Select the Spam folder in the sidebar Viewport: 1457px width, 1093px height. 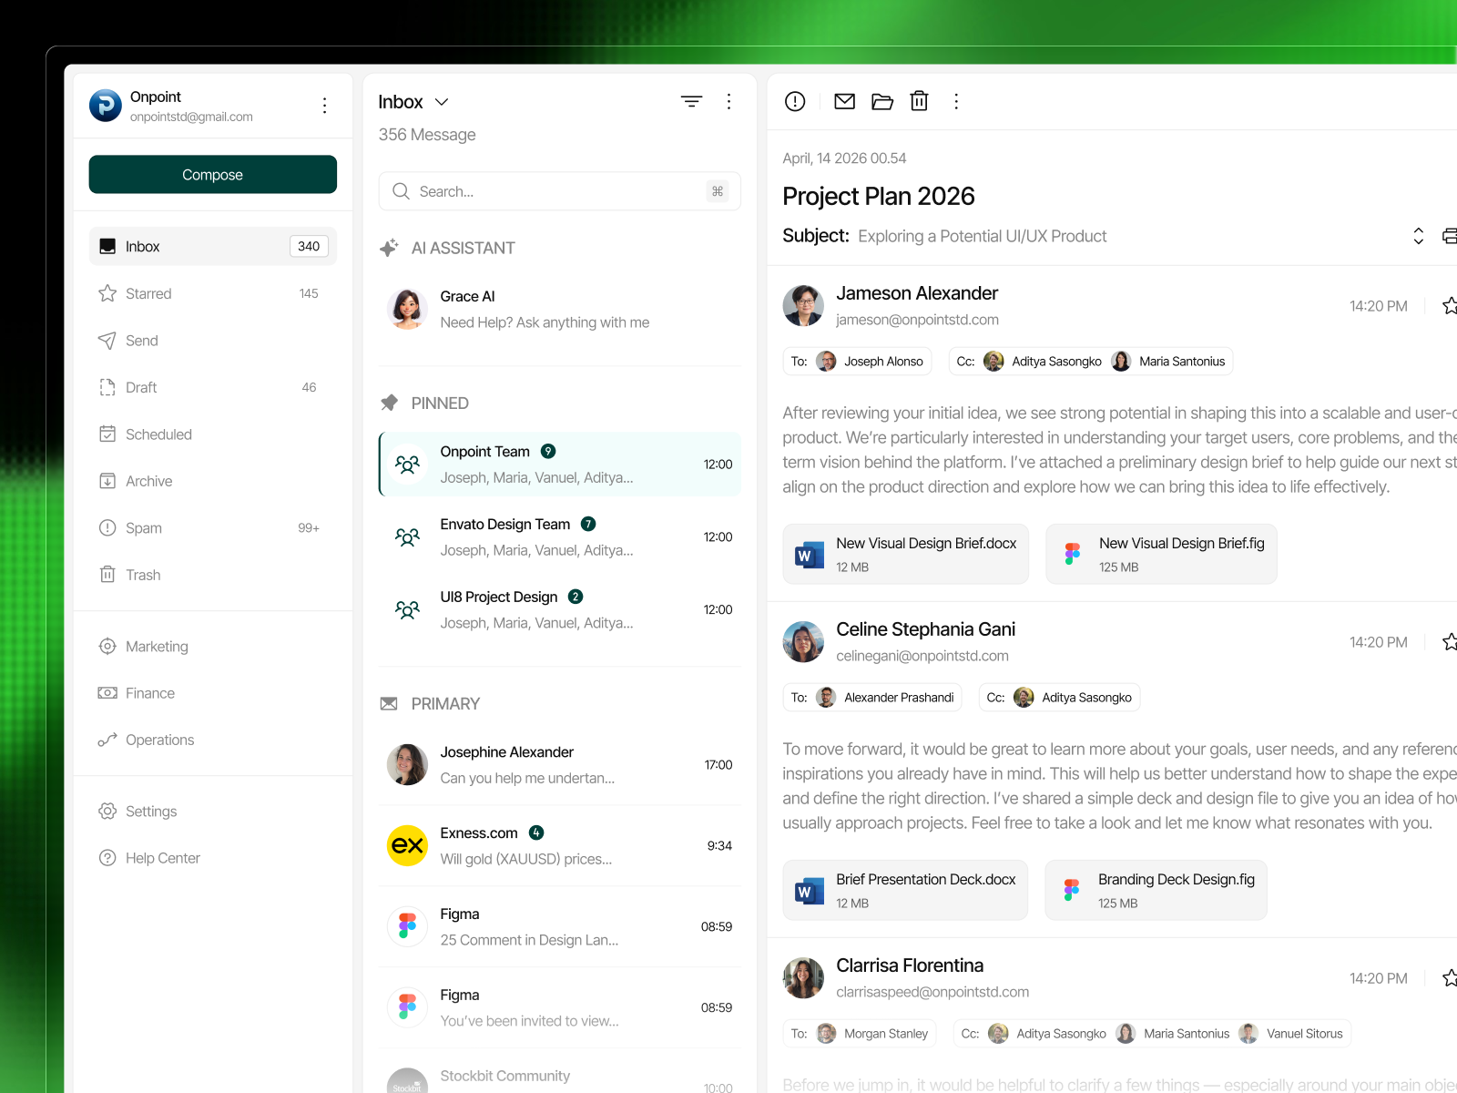(143, 527)
